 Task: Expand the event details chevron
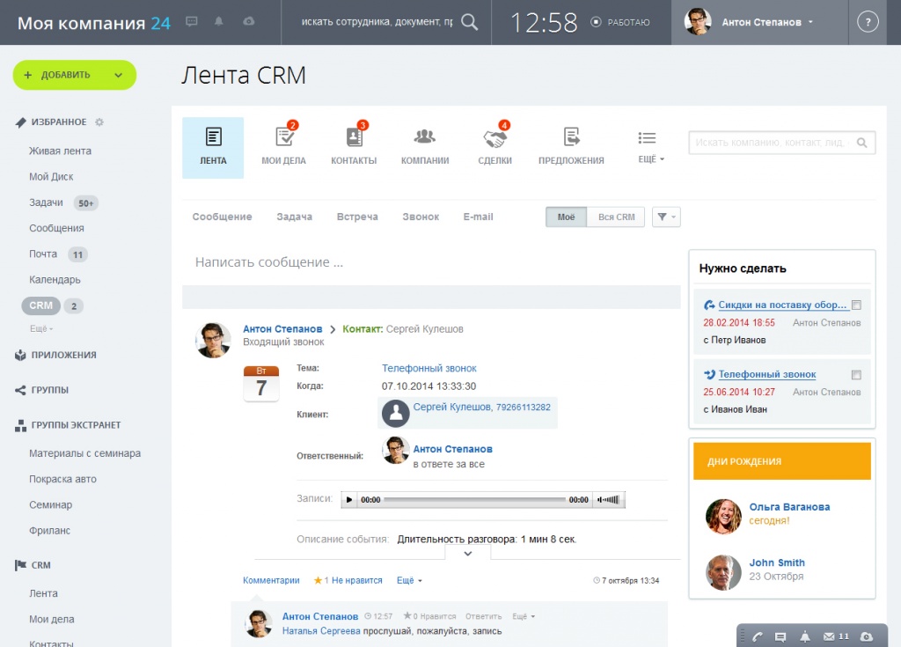pos(468,554)
